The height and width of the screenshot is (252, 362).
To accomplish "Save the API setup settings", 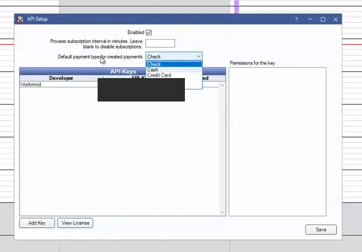I will [321, 230].
